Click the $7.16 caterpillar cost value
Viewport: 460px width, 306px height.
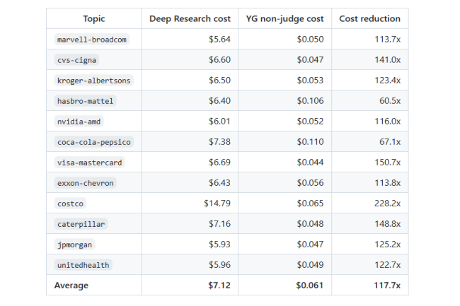tap(219, 224)
